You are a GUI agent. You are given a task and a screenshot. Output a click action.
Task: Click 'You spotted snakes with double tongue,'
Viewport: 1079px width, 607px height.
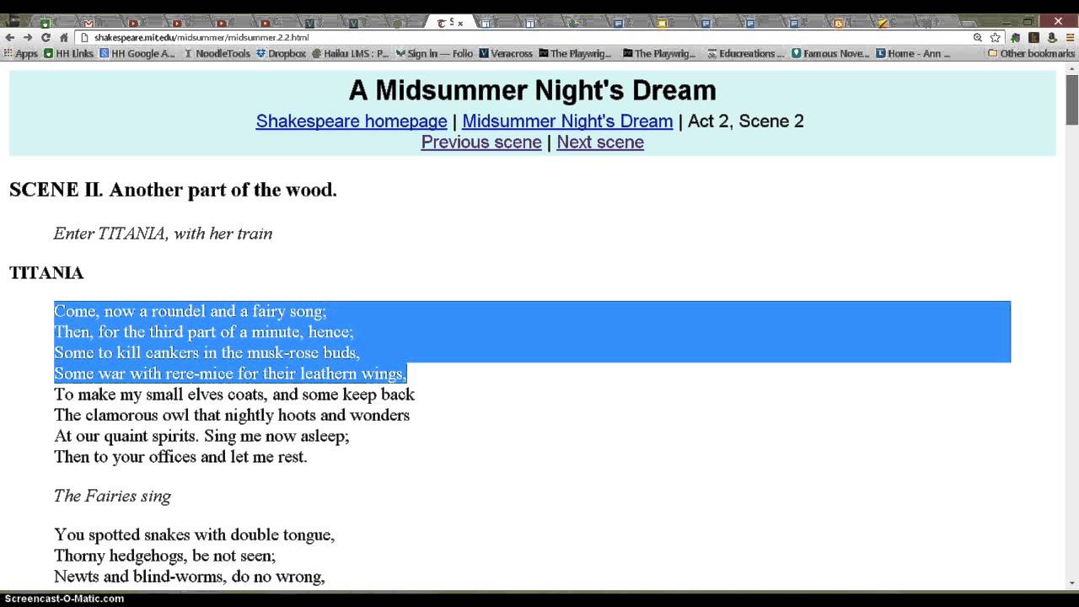pyautogui.click(x=194, y=535)
